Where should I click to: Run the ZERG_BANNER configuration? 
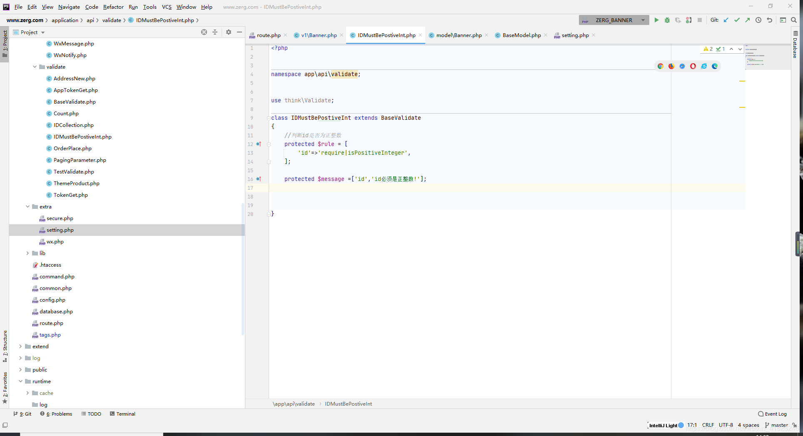point(656,20)
